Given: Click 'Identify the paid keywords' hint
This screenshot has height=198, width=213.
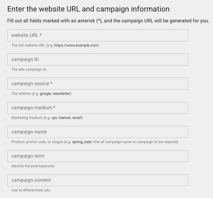Looking at the screenshot, I should click(33, 166).
